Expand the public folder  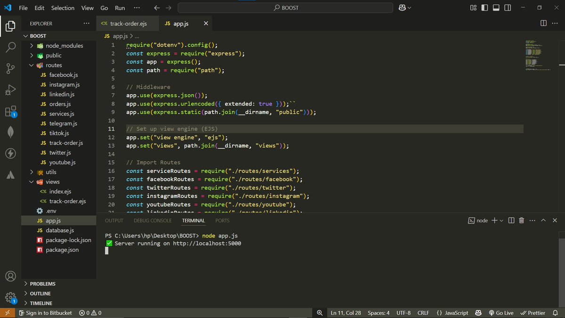point(59,56)
